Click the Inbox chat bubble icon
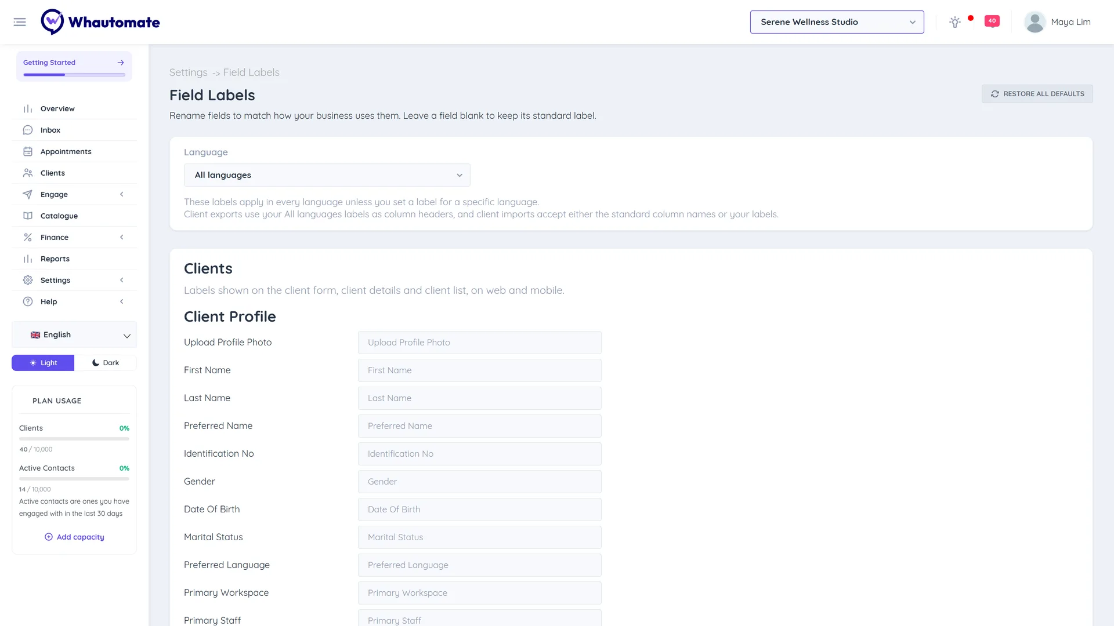The width and height of the screenshot is (1114, 626). (28, 130)
